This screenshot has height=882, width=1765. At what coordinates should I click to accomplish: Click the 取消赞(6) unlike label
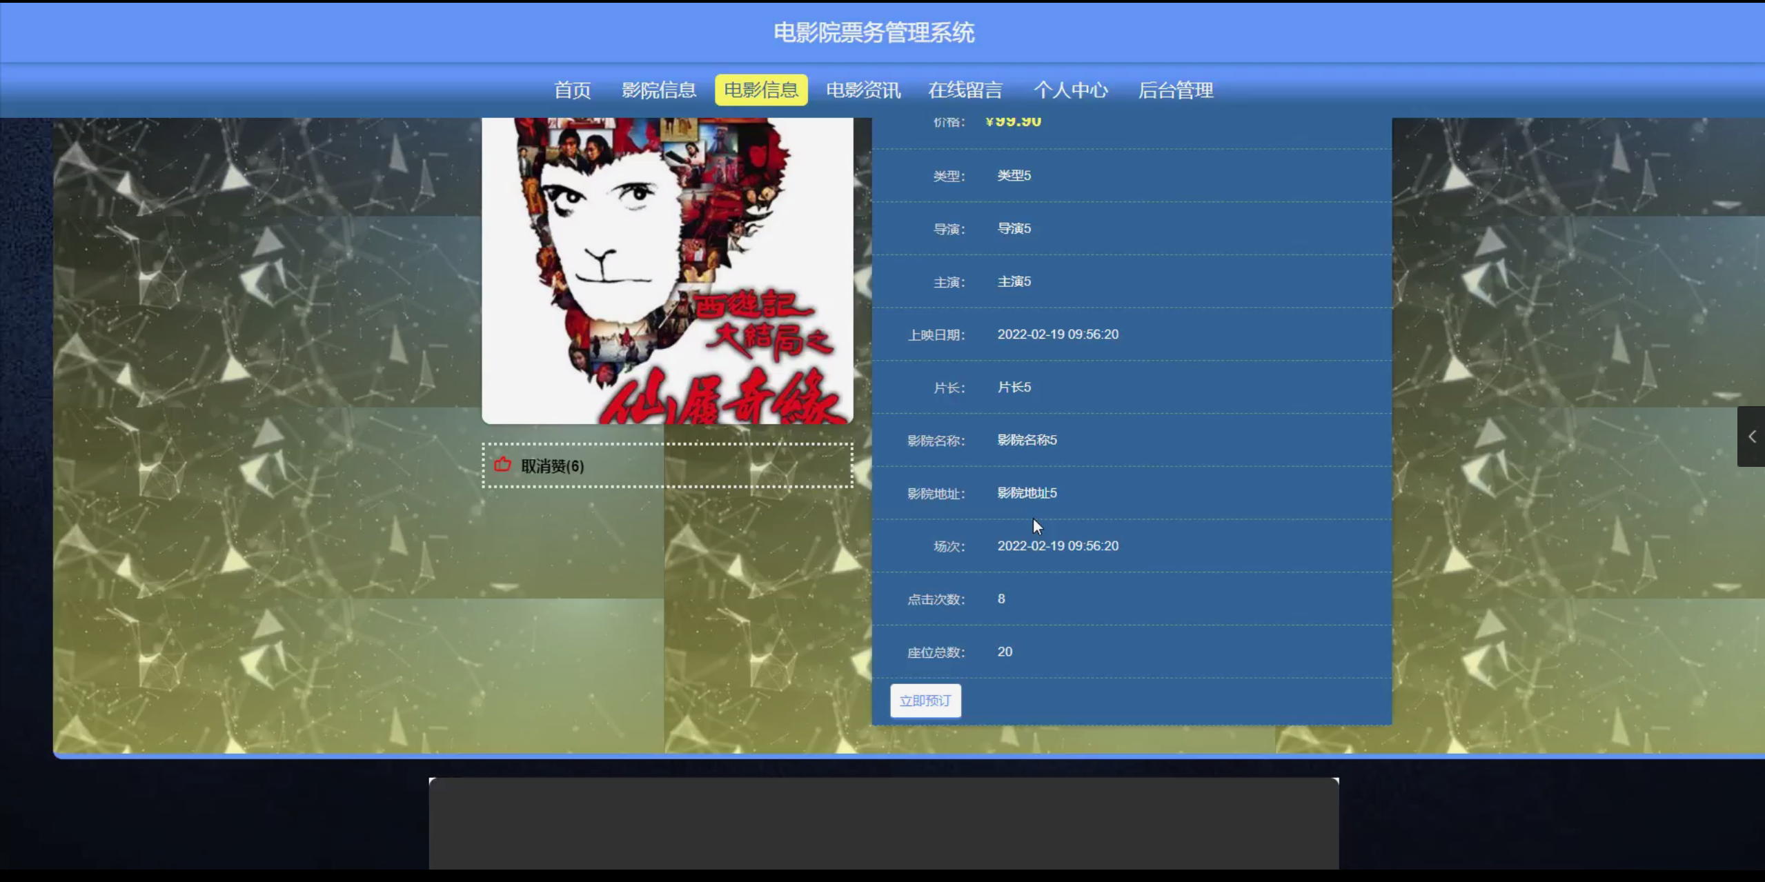coord(552,466)
